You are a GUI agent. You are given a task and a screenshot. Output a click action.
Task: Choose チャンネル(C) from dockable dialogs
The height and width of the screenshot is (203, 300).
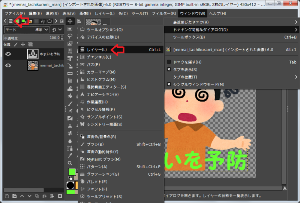pyautogui.click(x=121, y=57)
